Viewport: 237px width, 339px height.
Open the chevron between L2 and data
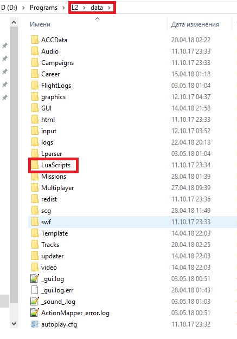(85, 8)
